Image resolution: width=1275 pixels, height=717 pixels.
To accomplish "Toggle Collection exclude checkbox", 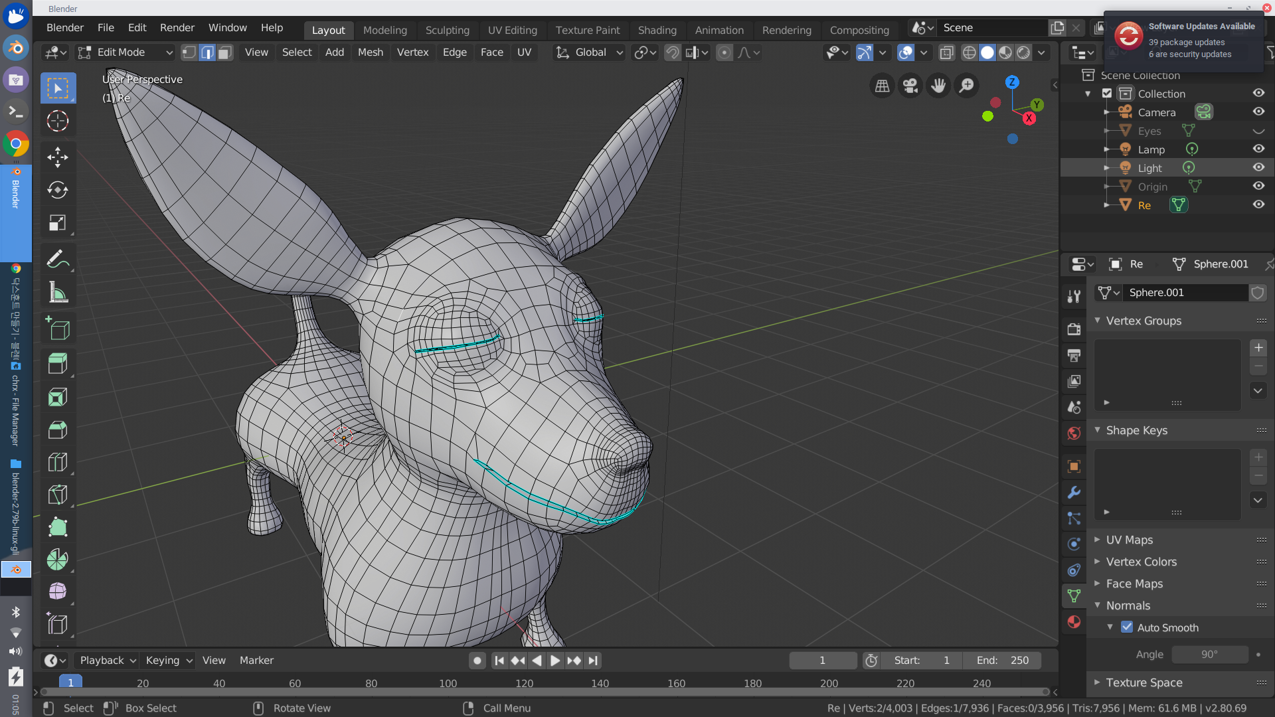I will 1106,94.
